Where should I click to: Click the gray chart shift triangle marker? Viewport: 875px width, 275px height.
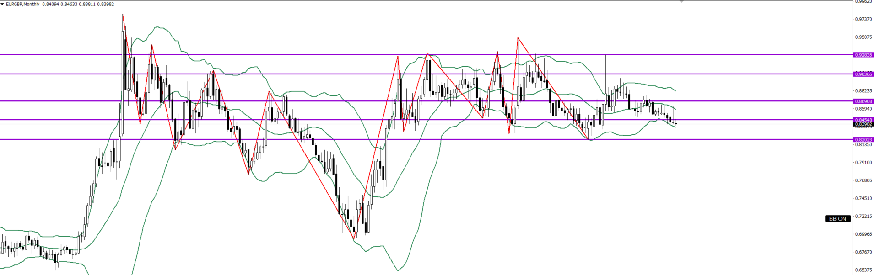pos(681,2)
